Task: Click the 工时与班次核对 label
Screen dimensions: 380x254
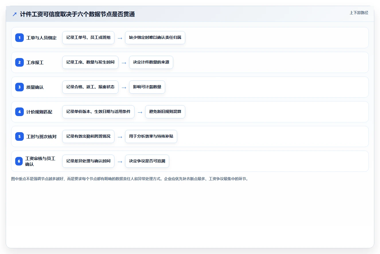Action: tap(41, 136)
